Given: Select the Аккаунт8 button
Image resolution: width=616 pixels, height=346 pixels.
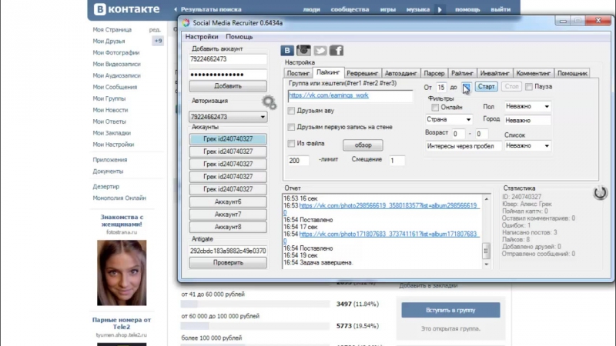Looking at the screenshot, I should click(228, 227).
